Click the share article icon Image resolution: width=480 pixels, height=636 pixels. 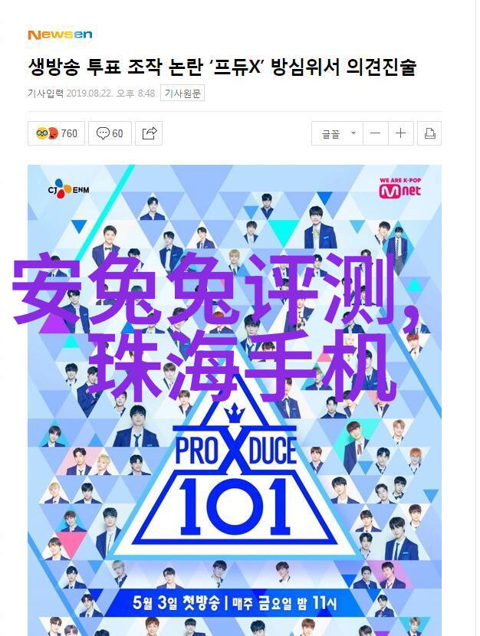click(x=149, y=133)
